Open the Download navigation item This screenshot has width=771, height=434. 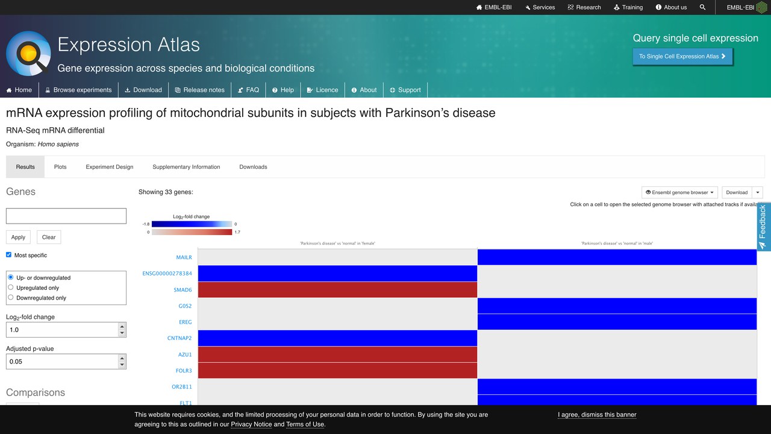pyautogui.click(x=143, y=90)
